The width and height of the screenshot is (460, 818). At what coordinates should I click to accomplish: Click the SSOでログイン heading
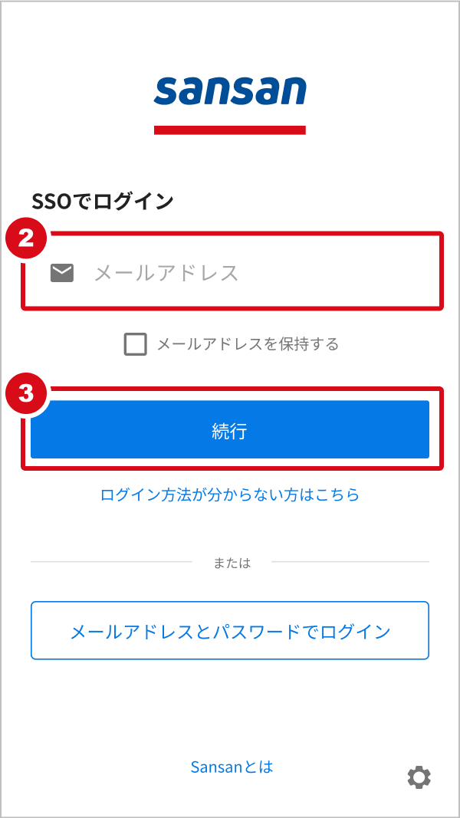click(x=103, y=202)
